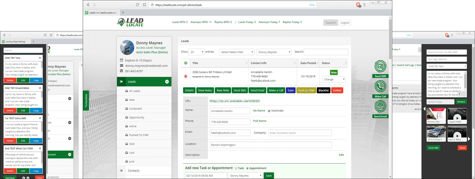Screen dimensions: 475x179
Task: Click the Push to CRM button
Action: tap(306, 90)
